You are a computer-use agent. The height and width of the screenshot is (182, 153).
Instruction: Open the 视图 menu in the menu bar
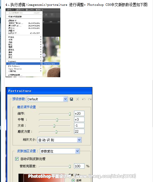pyautogui.click(x=20, y=10)
